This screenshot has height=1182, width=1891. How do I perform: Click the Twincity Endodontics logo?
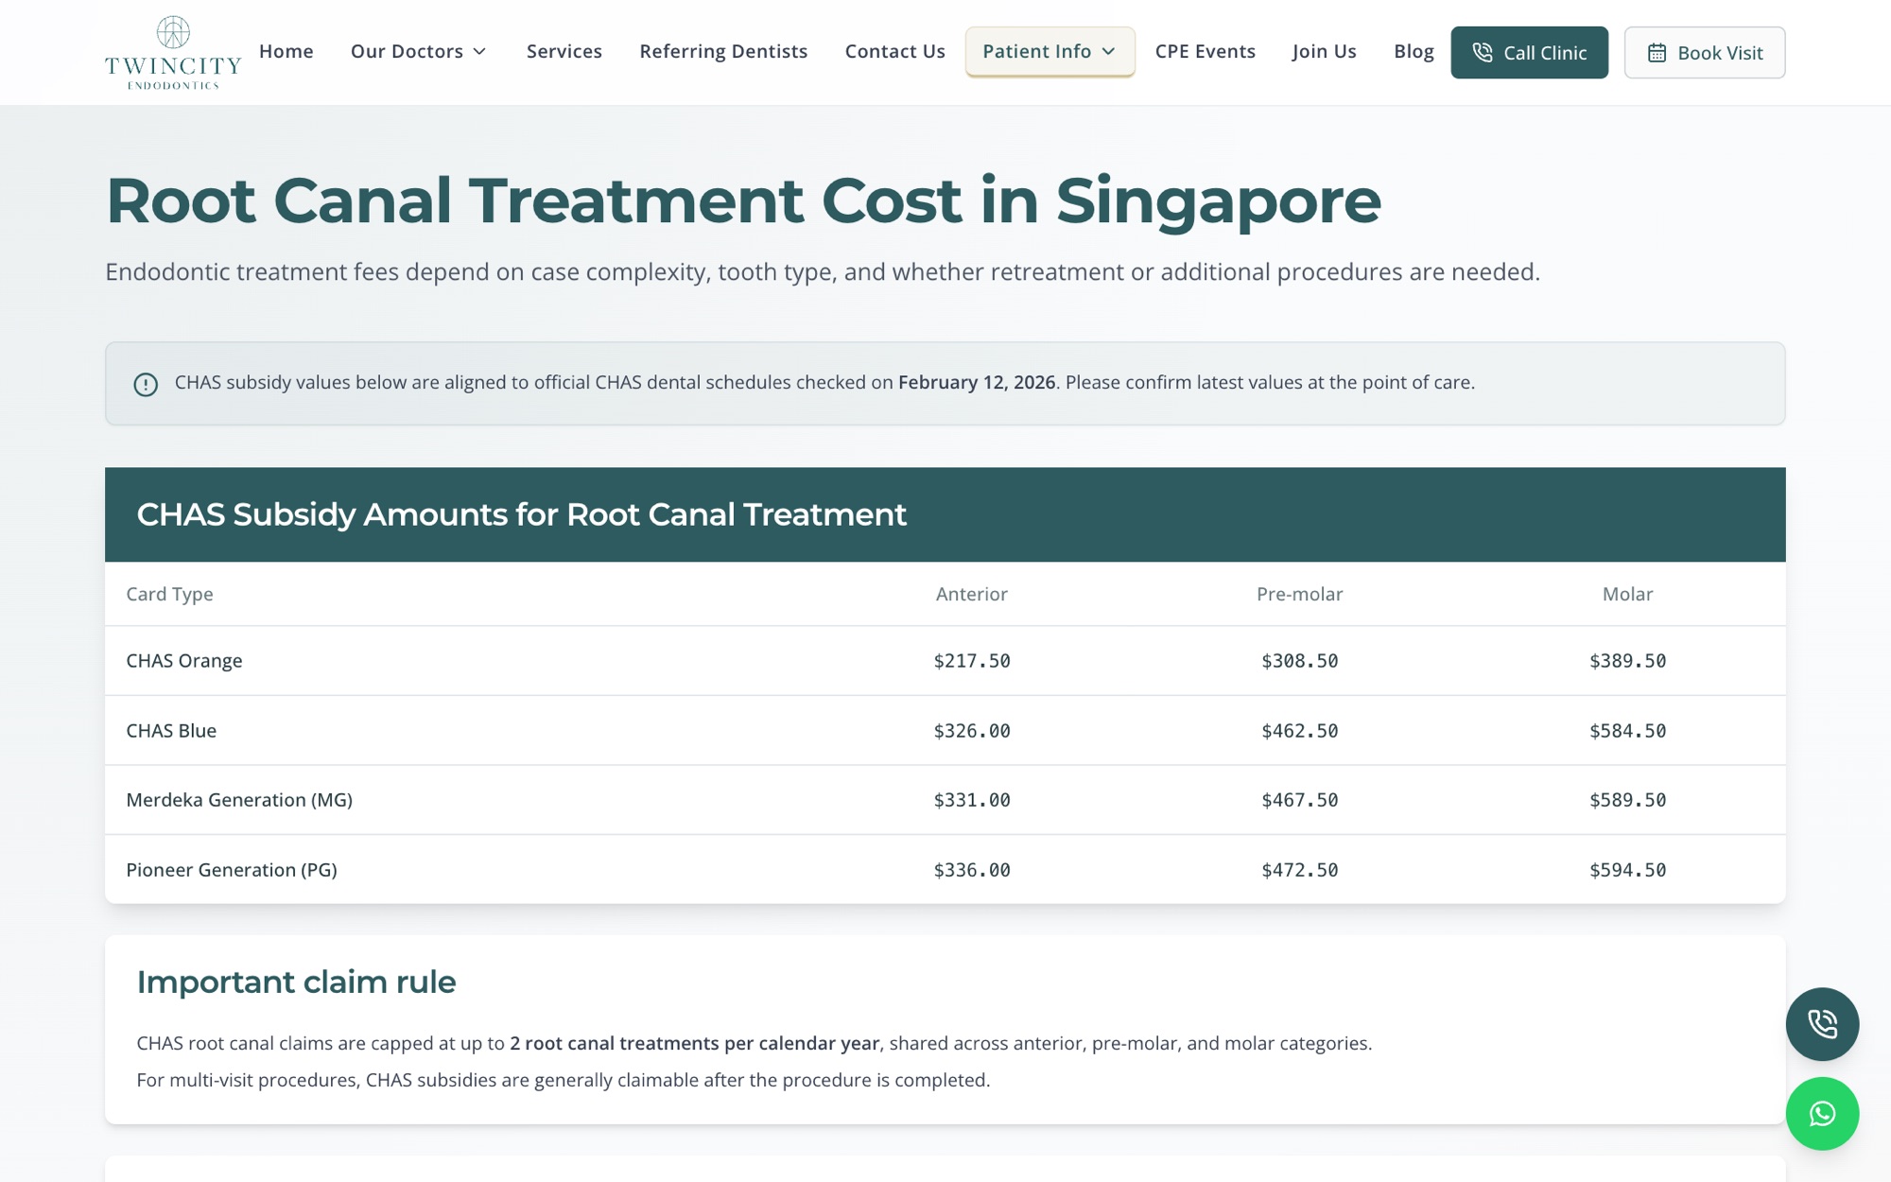173,52
